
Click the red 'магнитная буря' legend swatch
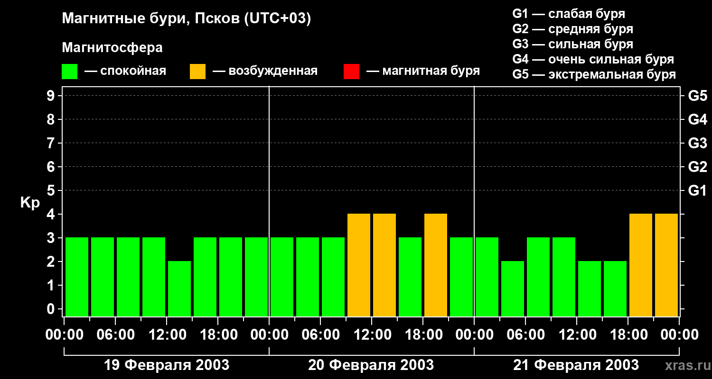tap(351, 72)
